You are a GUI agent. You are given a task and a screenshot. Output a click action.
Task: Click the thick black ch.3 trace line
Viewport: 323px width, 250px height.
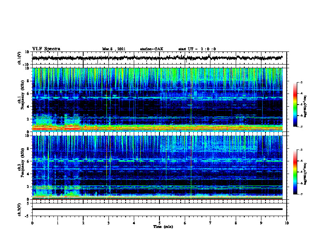pos(157,209)
